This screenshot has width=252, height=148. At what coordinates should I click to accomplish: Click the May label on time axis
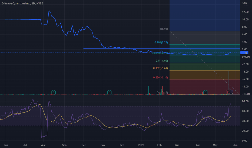215,145
